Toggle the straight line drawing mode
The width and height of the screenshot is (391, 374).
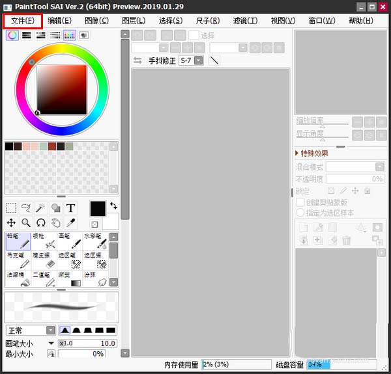click(214, 60)
